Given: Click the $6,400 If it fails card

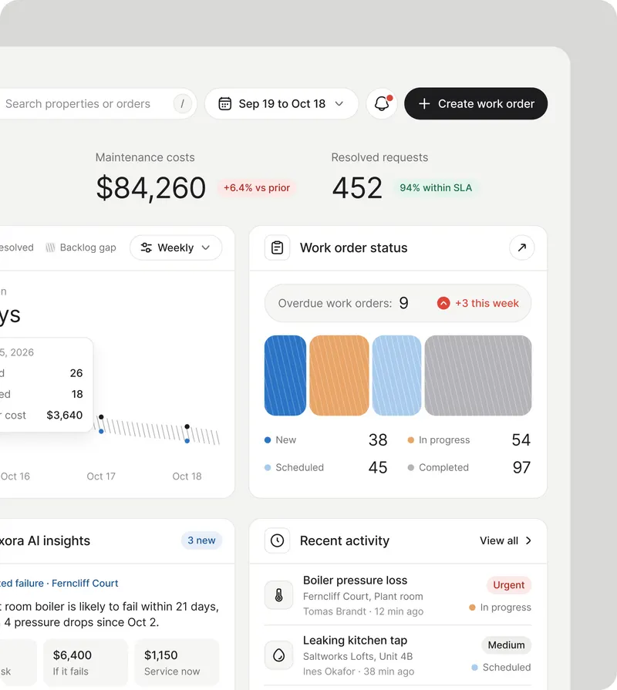Looking at the screenshot, I should pos(86,663).
